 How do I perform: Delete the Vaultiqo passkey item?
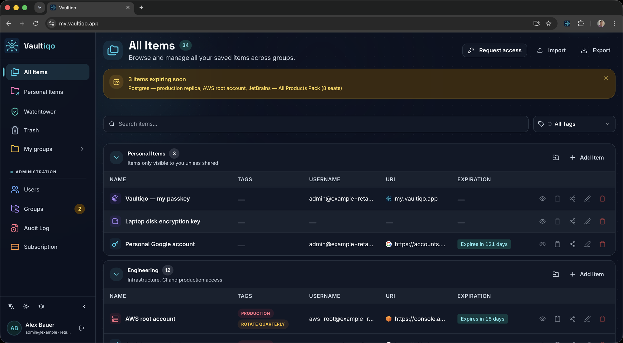point(602,199)
